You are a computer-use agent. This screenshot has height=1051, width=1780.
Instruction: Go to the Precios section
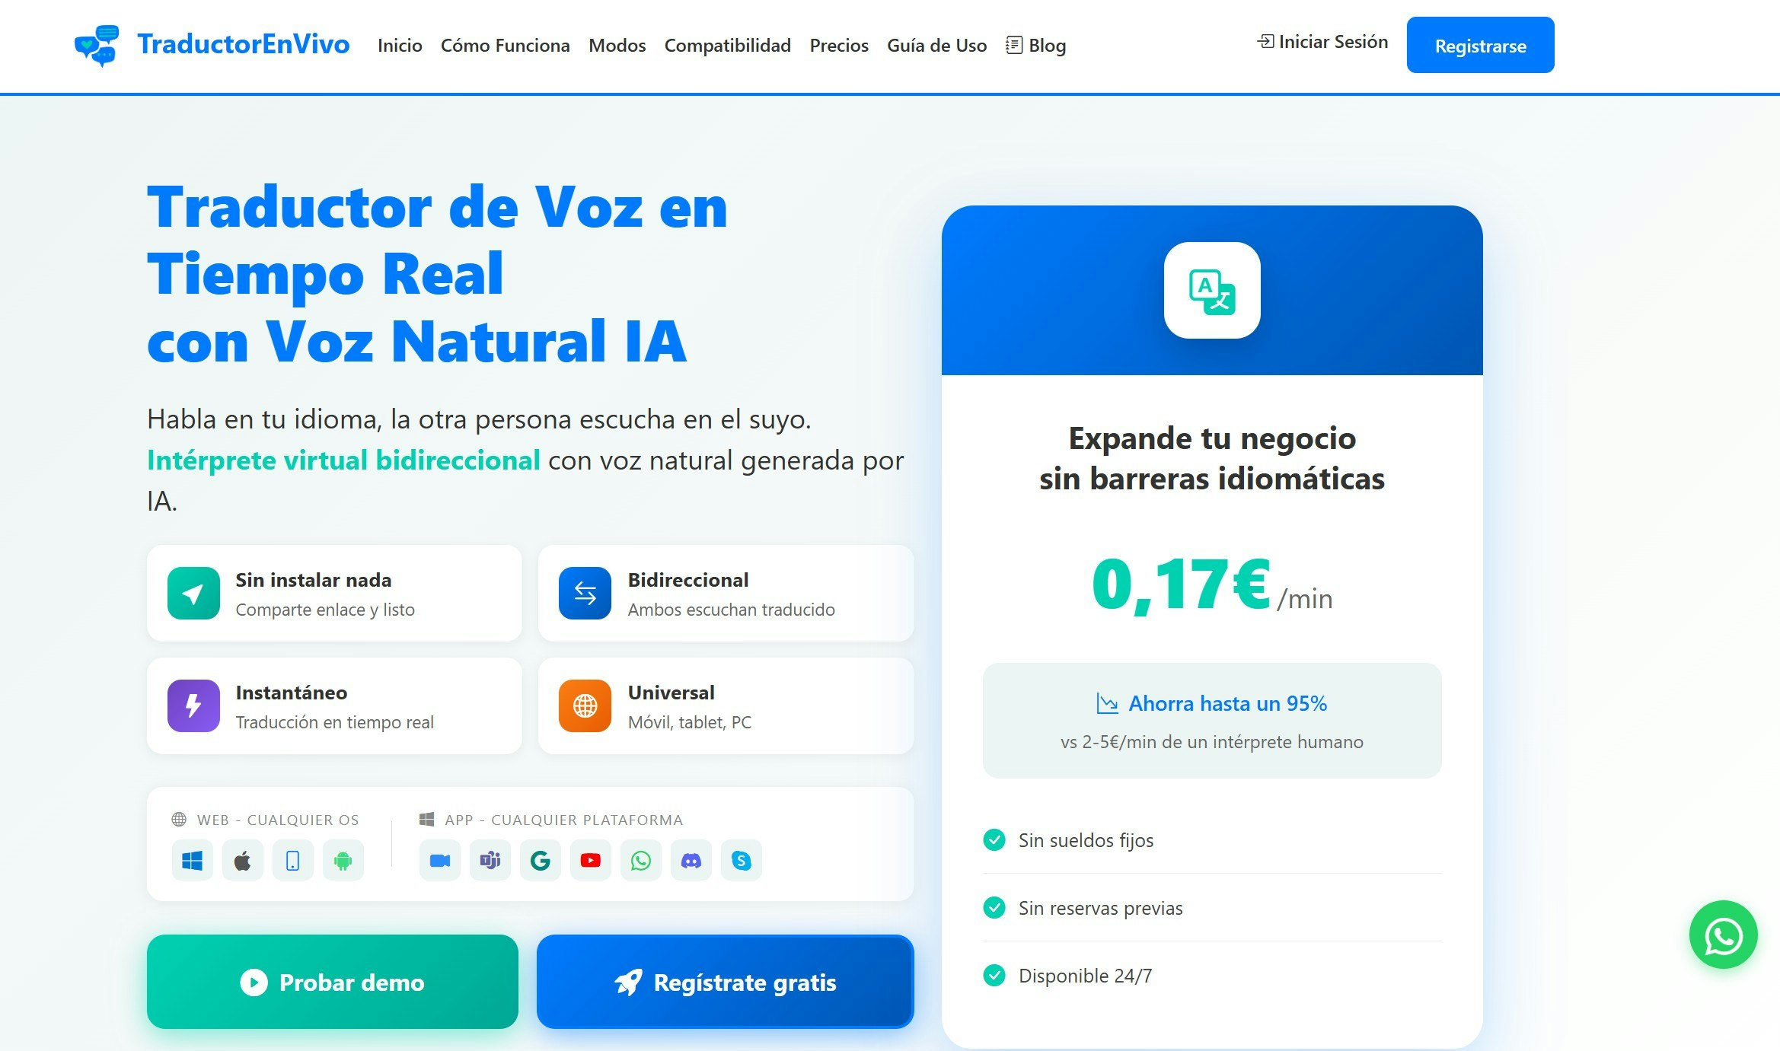pos(838,46)
